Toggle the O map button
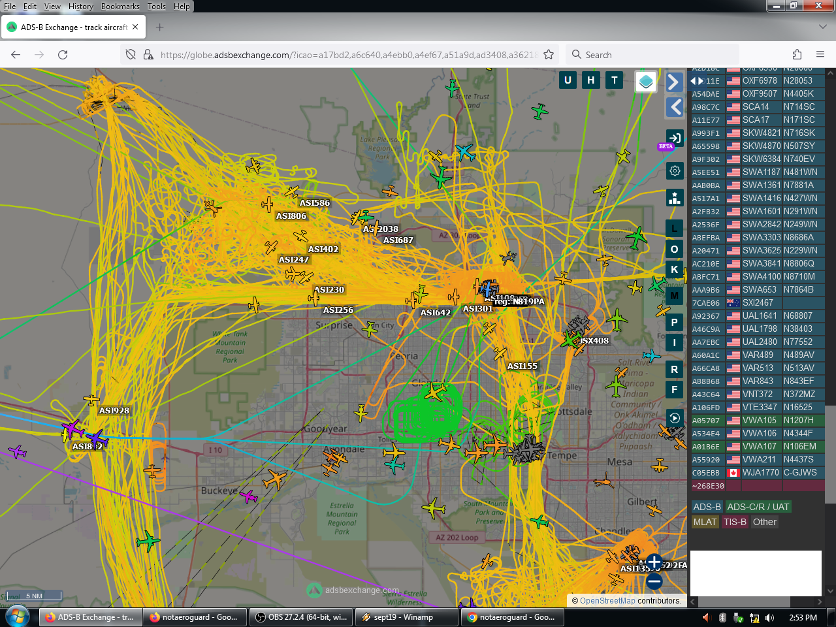 (675, 249)
